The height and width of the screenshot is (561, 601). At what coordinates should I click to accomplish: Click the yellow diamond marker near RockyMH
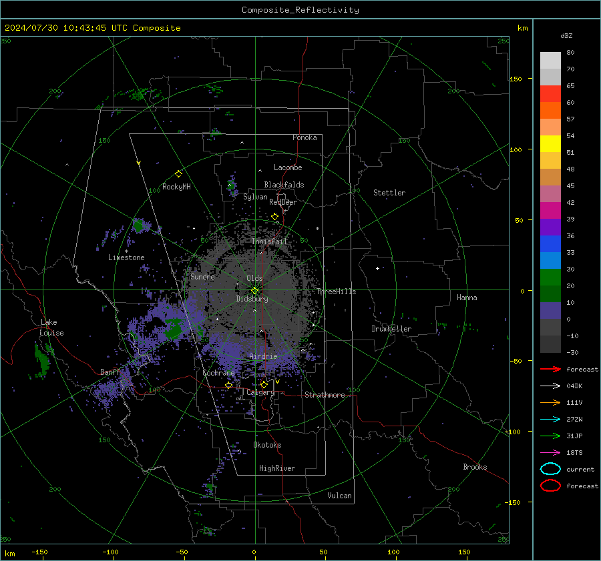[178, 174]
